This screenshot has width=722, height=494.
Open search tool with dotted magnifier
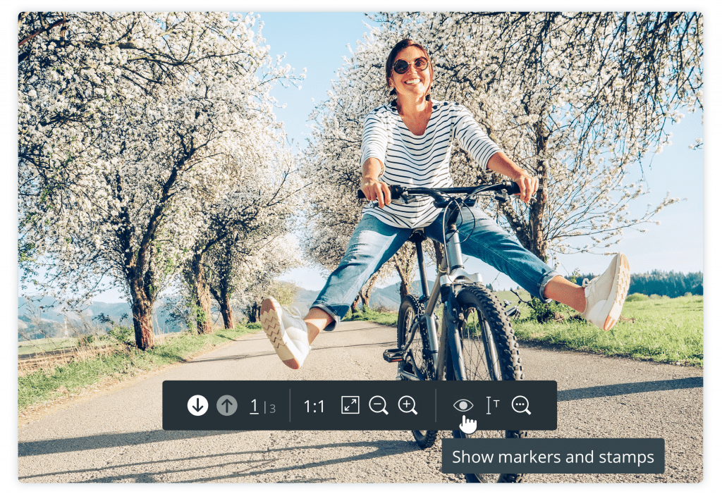pos(521,406)
